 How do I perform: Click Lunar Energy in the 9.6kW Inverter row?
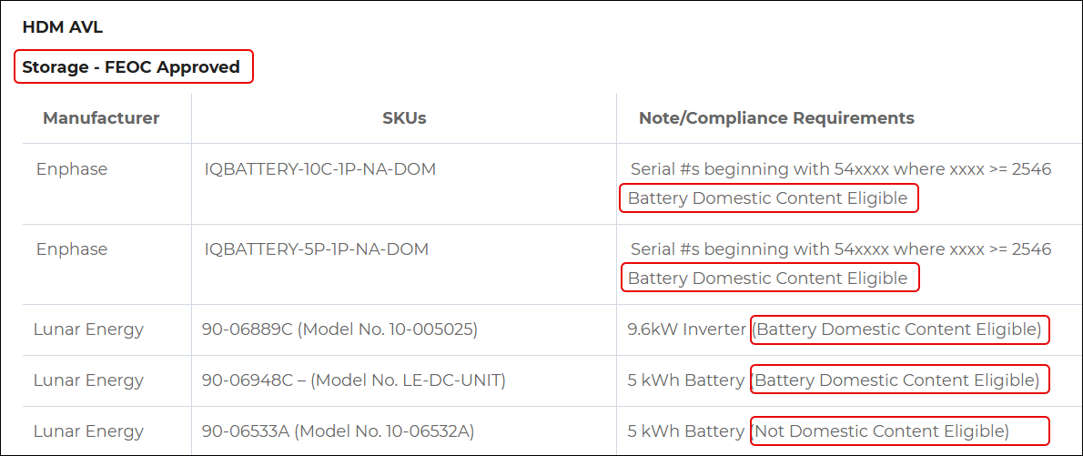(88, 329)
